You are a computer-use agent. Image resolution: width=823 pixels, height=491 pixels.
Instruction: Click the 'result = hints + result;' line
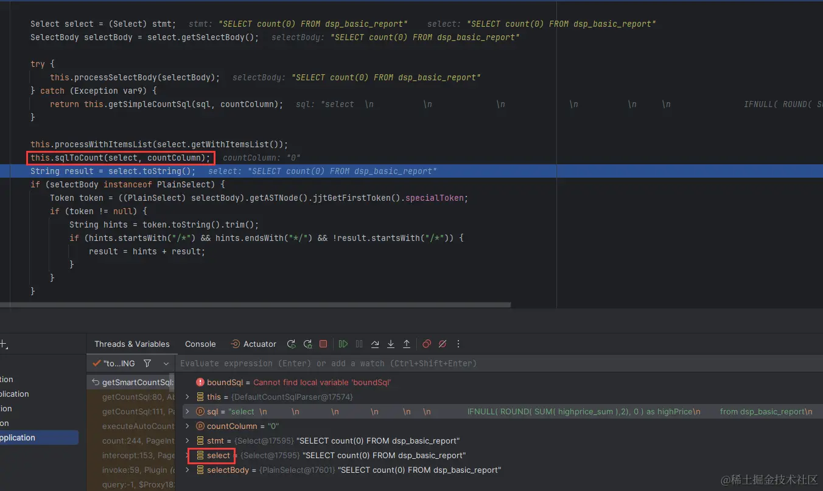point(147,252)
